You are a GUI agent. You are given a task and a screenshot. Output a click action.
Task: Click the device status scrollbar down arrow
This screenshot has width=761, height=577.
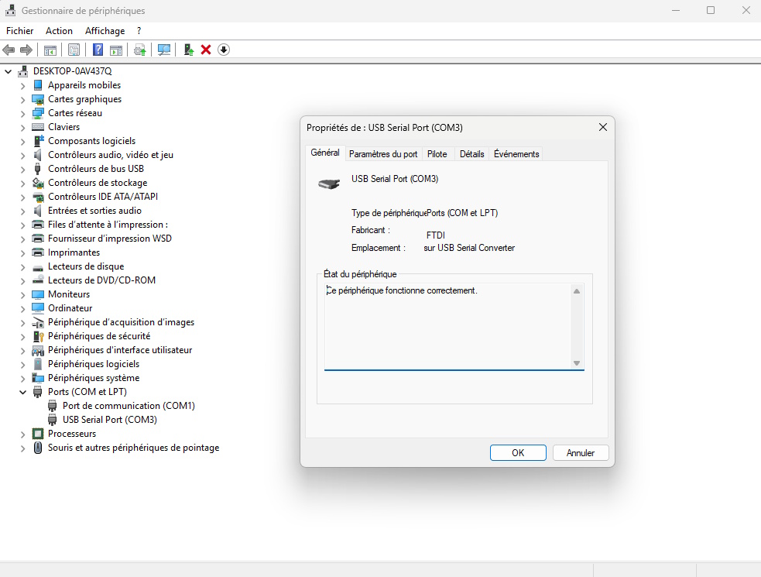(x=576, y=363)
